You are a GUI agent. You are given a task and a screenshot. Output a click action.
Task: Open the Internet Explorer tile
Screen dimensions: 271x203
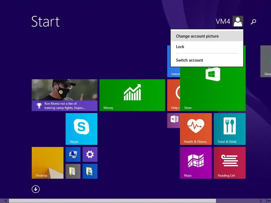174,72
